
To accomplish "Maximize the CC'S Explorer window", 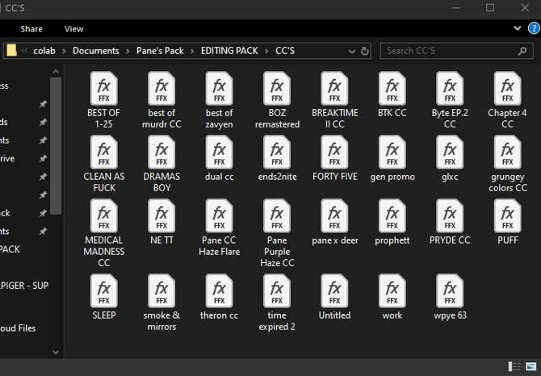I will (x=490, y=8).
